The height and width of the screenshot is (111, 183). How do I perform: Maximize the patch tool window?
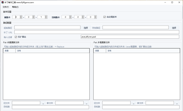[x=172, y=2]
